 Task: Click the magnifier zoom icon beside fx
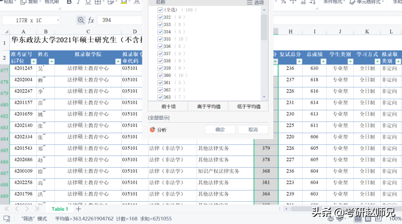(x=81, y=20)
